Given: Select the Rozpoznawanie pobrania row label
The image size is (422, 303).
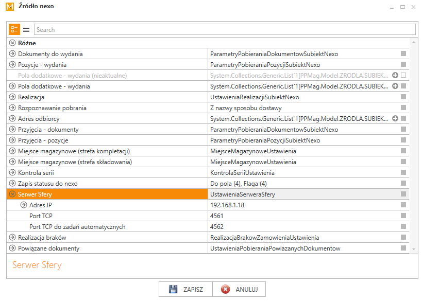Looking at the screenshot, I should (52, 108).
